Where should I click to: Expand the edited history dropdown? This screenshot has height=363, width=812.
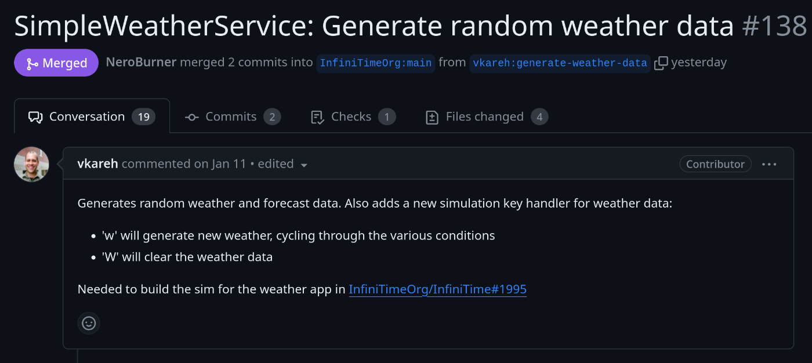coord(304,165)
